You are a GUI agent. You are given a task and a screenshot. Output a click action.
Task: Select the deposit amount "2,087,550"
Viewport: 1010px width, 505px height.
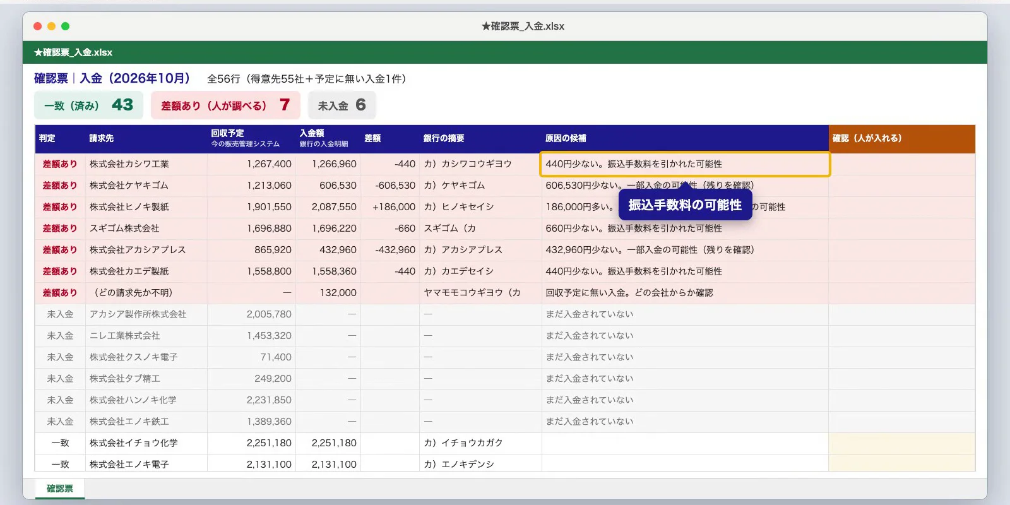click(x=334, y=207)
